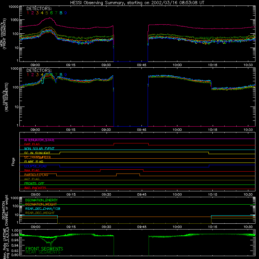Click the 09:00 tick under the decimation plot
The image size is (259, 259).
[36, 227]
